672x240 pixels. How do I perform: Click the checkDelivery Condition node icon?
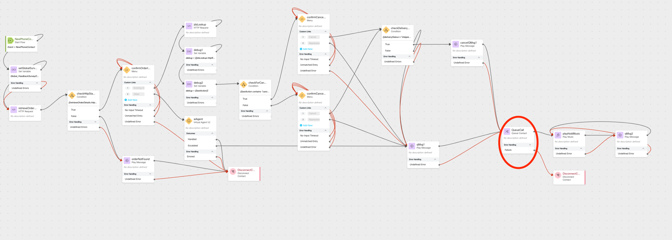386,30
